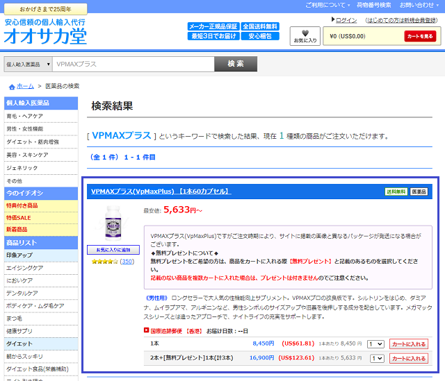The height and width of the screenshot is (381, 445).
Task: Click the red flag icon beside 国際追跡郵便
Action: pyautogui.click(x=147, y=330)
